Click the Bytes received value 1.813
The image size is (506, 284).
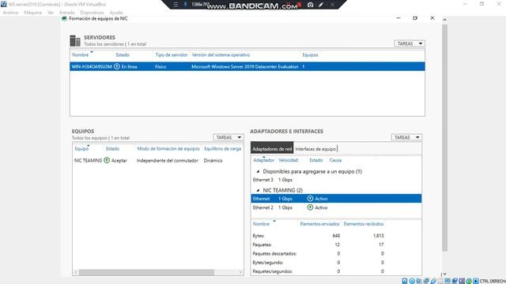[378, 235]
